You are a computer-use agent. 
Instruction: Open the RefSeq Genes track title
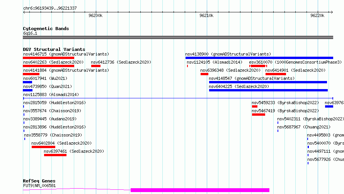pyautogui.click(x=39, y=181)
